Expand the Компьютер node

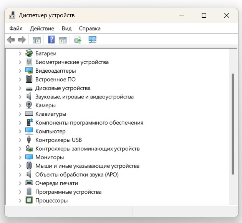tap(20, 131)
